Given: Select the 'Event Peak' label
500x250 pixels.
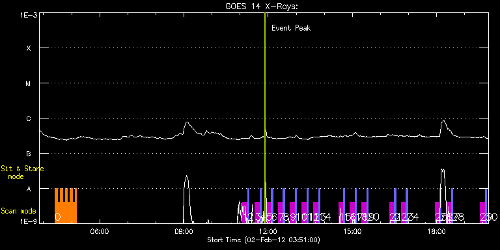Looking at the screenshot, I should [x=291, y=28].
